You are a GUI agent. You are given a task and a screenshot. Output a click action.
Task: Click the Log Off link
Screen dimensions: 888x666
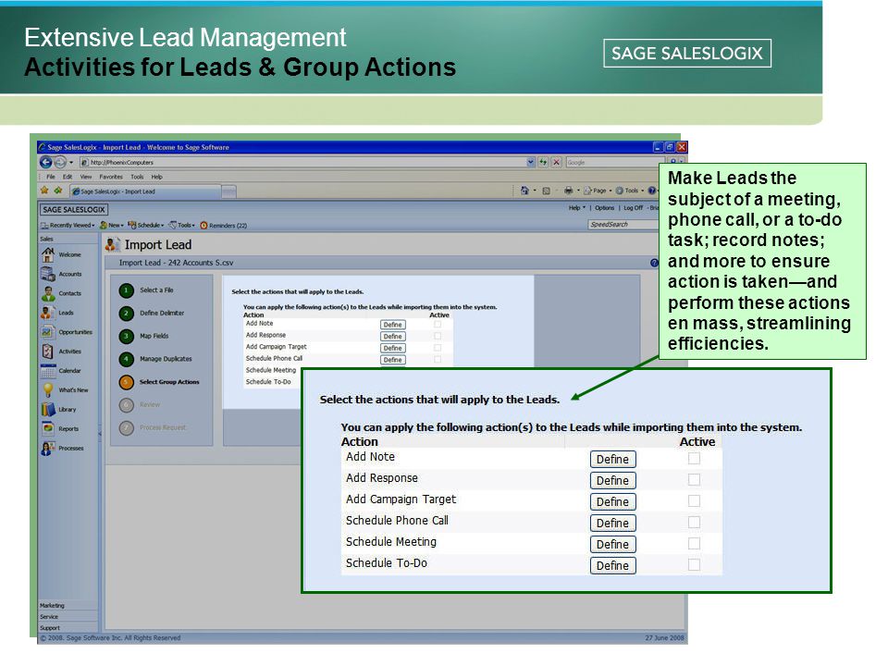coord(633,208)
